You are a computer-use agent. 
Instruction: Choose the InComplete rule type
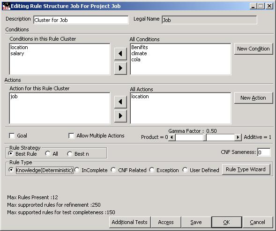tap(77, 170)
